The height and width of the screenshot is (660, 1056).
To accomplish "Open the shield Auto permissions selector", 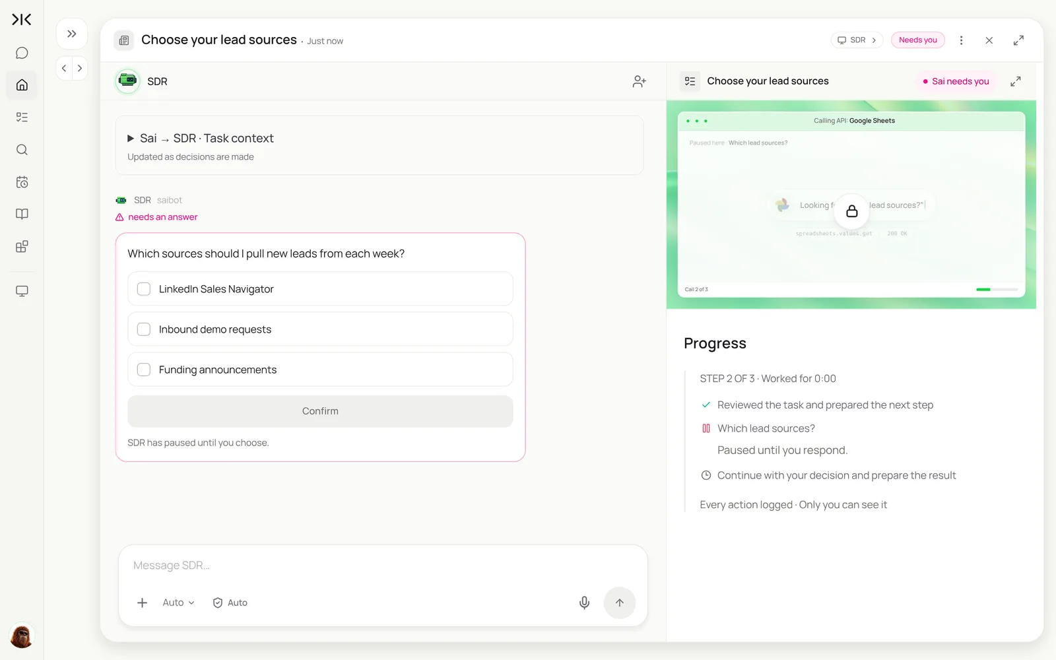I will (230, 603).
